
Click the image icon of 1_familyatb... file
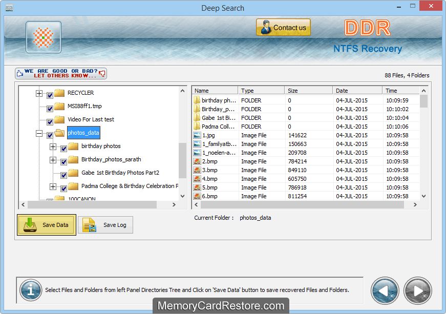(x=197, y=144)
